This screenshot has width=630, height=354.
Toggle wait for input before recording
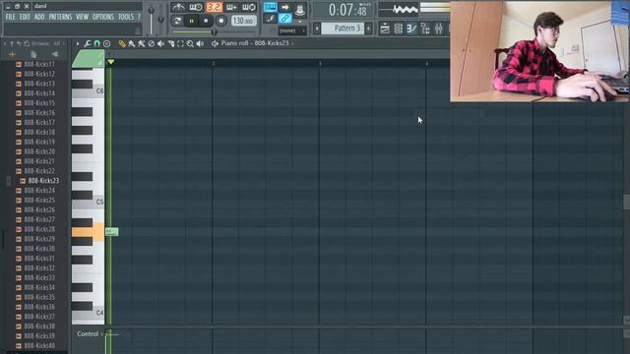click(196, 7)
